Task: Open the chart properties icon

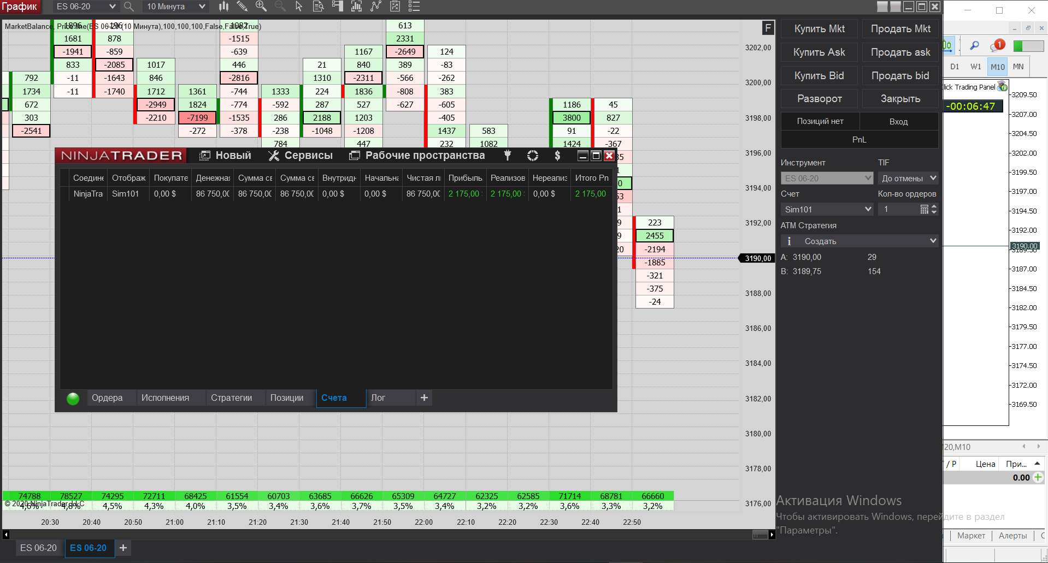Action: 395,7
